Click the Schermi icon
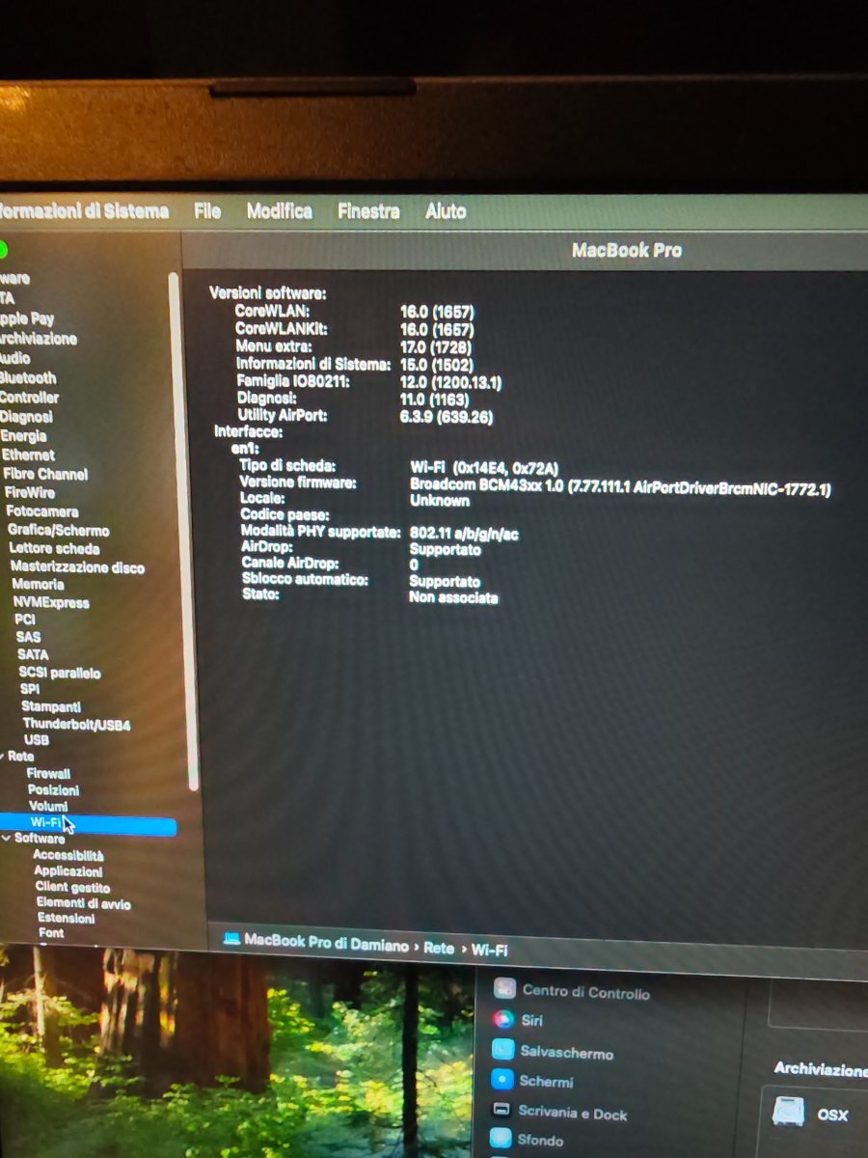 502,1080
